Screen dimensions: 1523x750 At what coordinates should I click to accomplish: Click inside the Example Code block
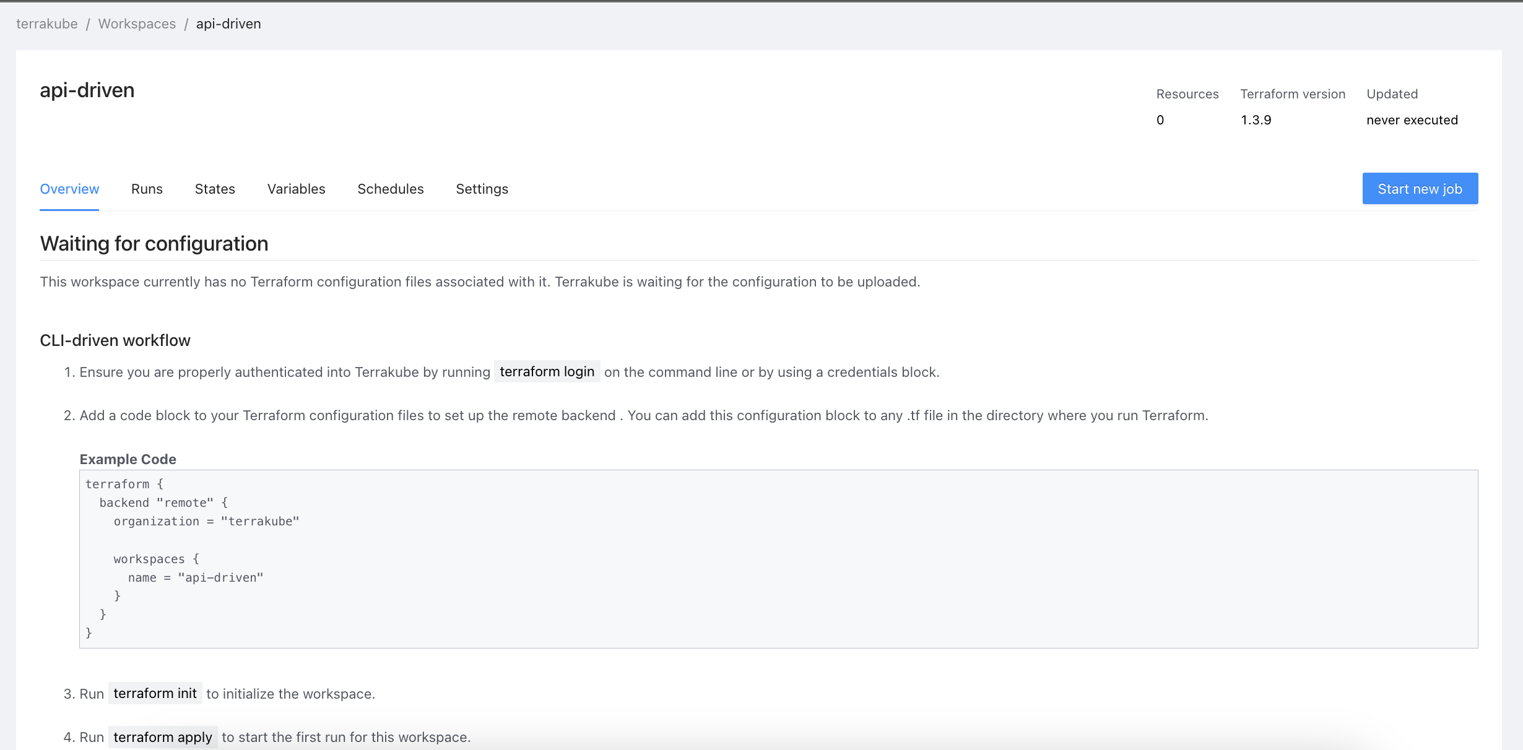(778, 558)
